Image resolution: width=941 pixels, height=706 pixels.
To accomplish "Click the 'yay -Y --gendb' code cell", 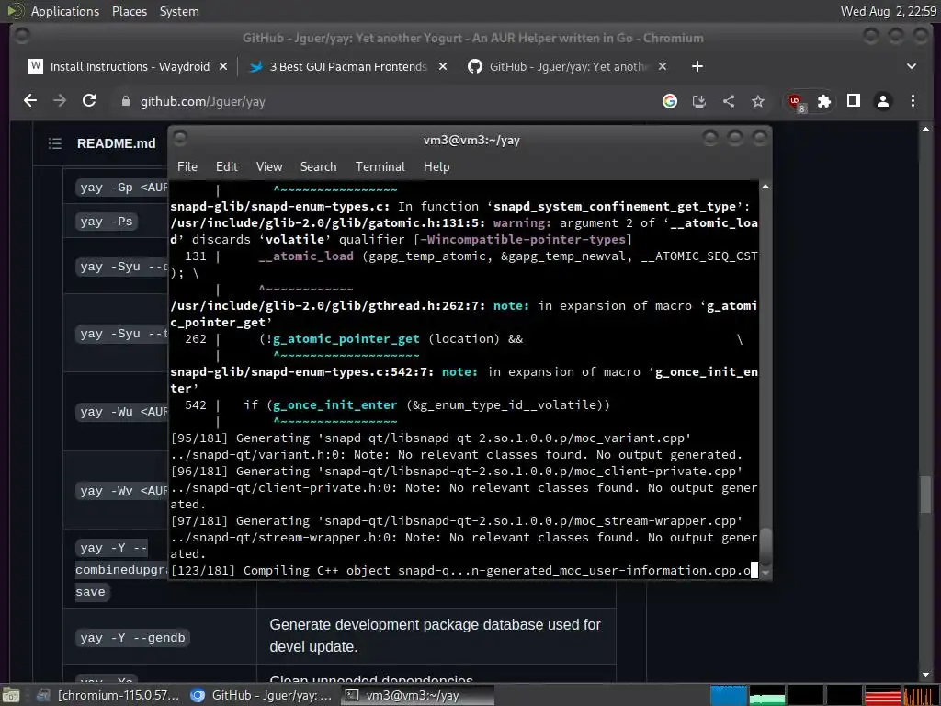I will pyautogui.click(x=132, y=638).
